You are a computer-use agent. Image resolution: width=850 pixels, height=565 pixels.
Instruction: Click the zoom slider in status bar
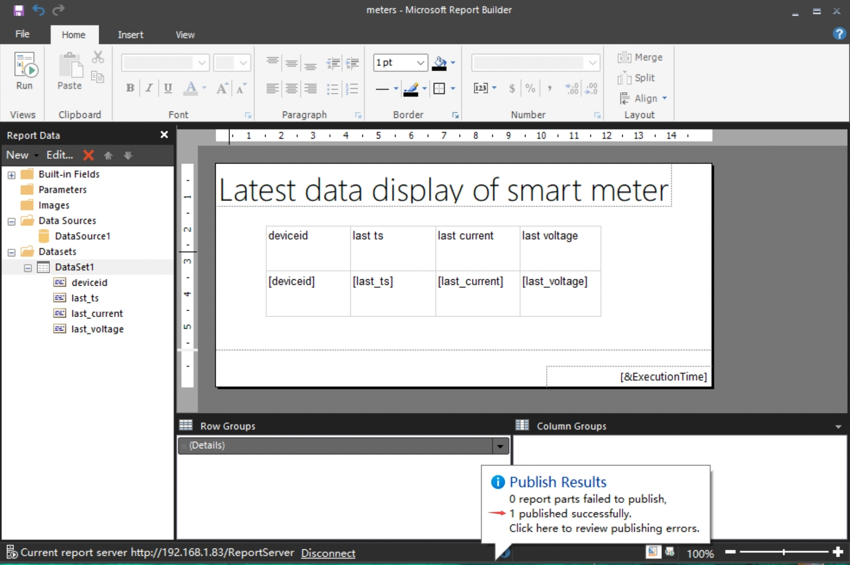pos(783,552)
